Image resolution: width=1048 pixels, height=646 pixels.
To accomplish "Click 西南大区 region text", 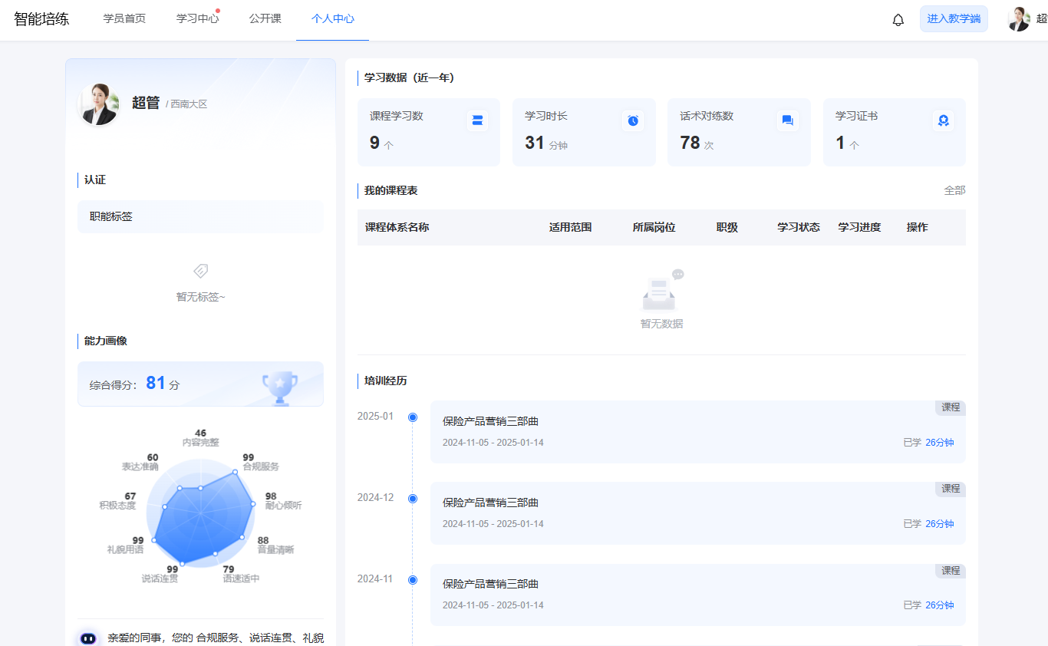I will tap(189, 104).
